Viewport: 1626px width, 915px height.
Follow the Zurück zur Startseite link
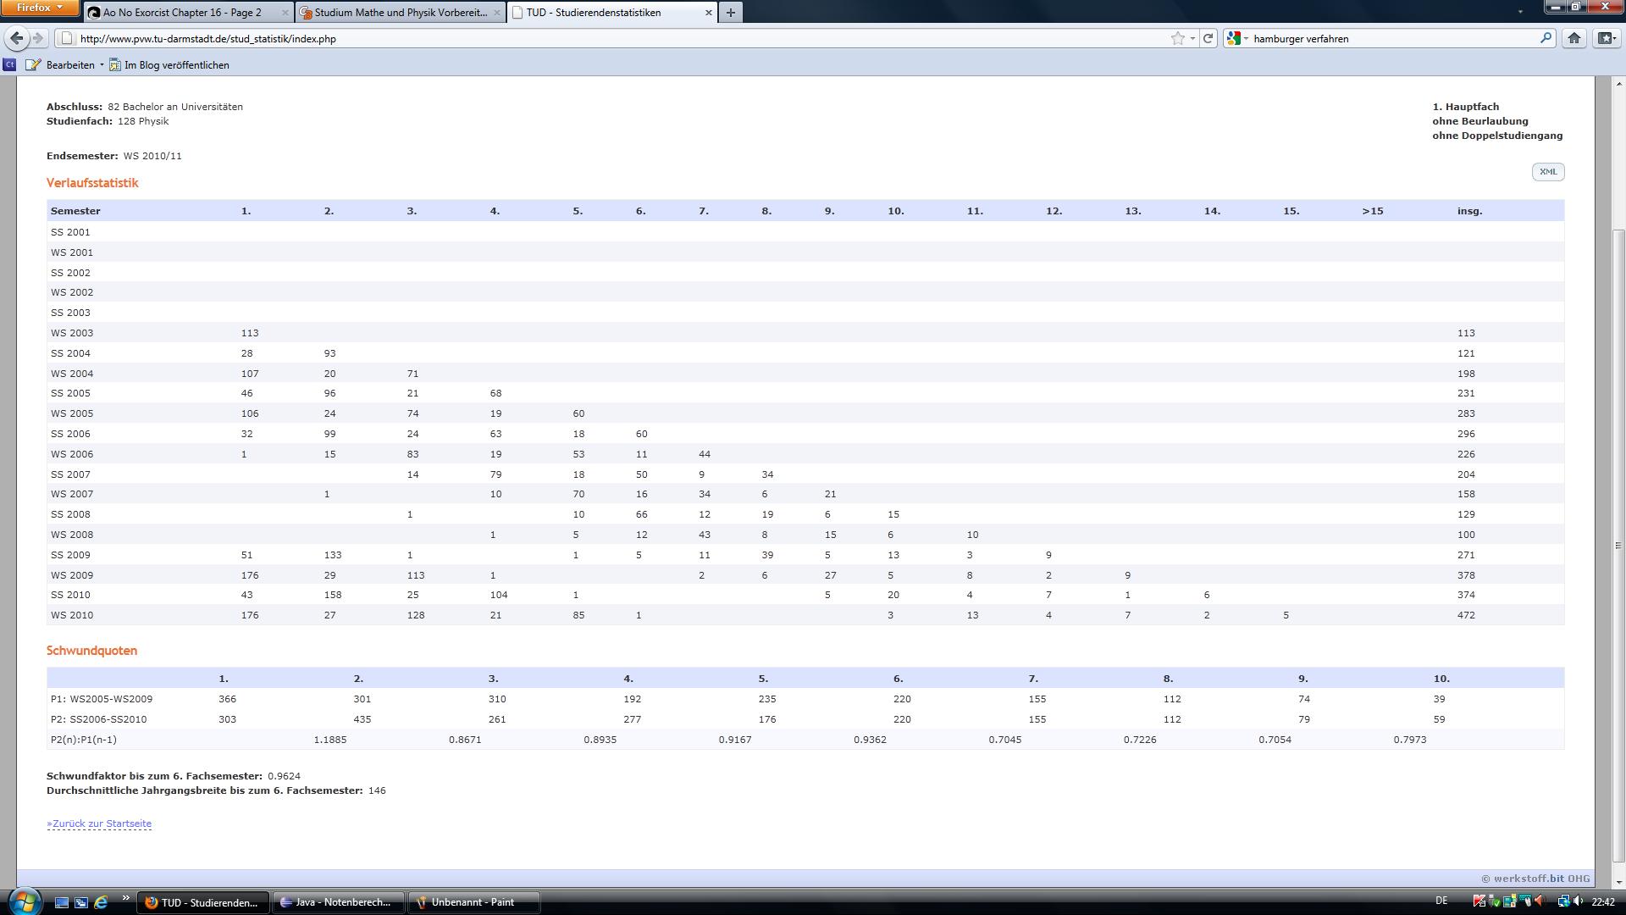[99, 823]
